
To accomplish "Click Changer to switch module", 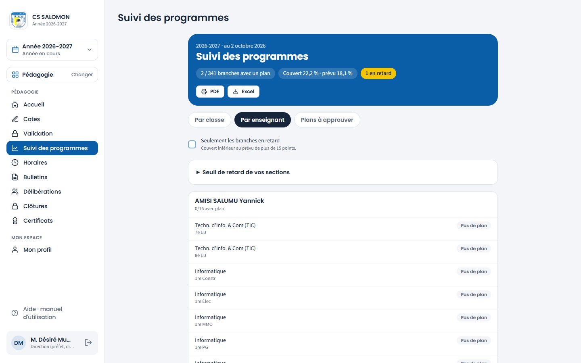I will [82, 75].
